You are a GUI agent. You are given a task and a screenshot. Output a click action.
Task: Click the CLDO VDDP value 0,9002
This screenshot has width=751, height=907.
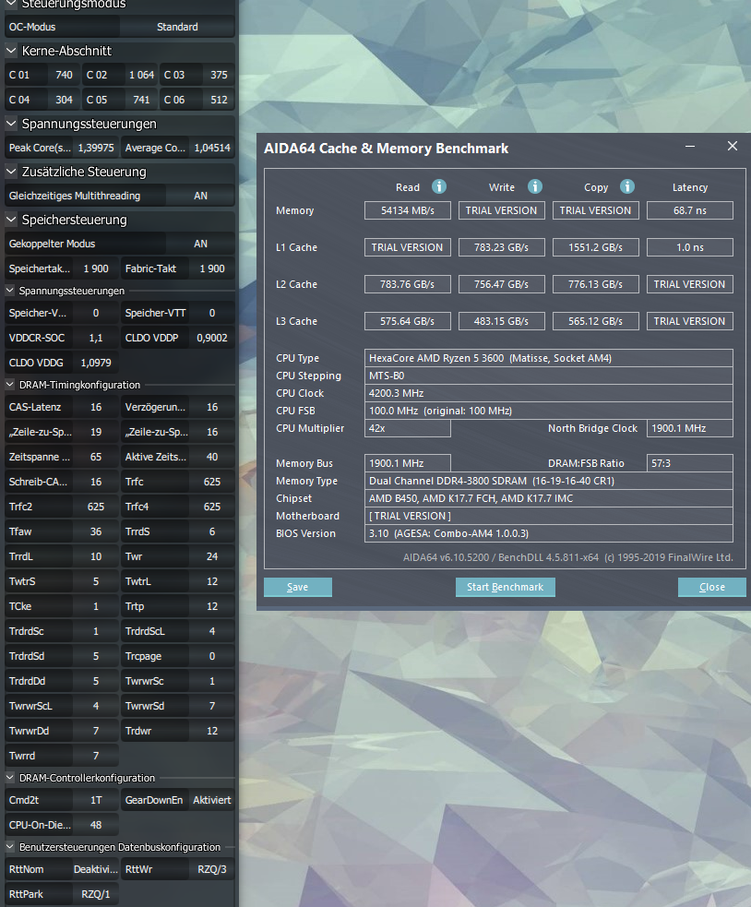212,338
